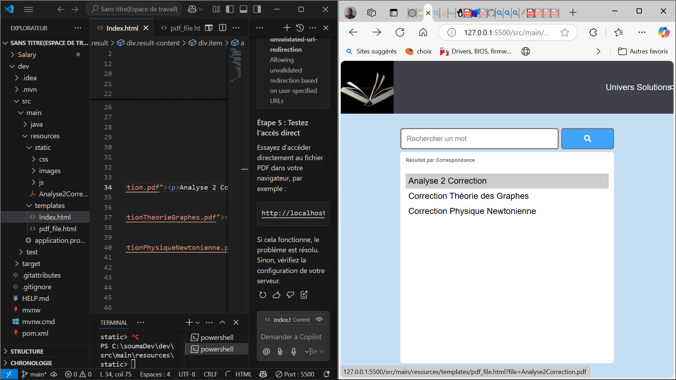Expand the Salary folder
Screen dimensions: 676x380
[x=27, y=55]
